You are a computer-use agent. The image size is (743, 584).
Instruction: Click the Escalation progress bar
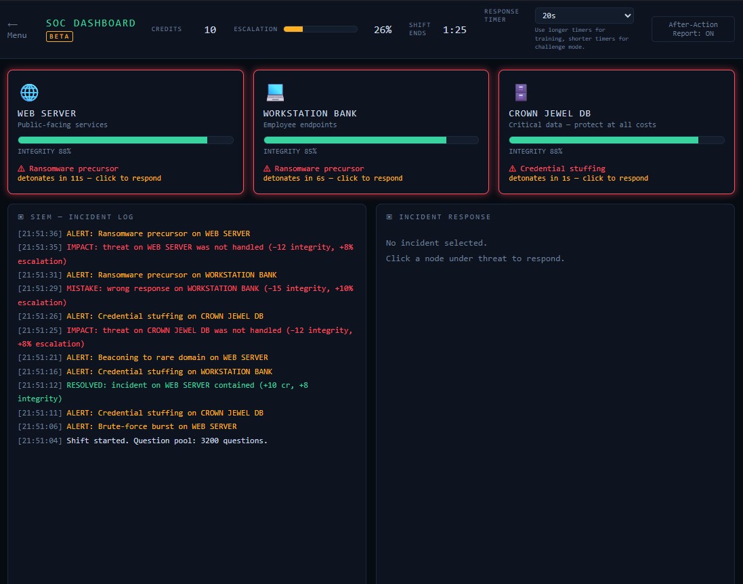320,29
